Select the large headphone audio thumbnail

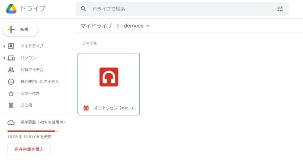click(109, 77)
